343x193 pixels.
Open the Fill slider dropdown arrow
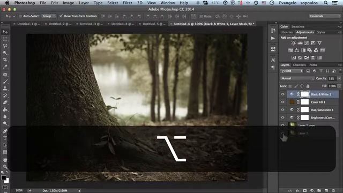tap(339, 86)
